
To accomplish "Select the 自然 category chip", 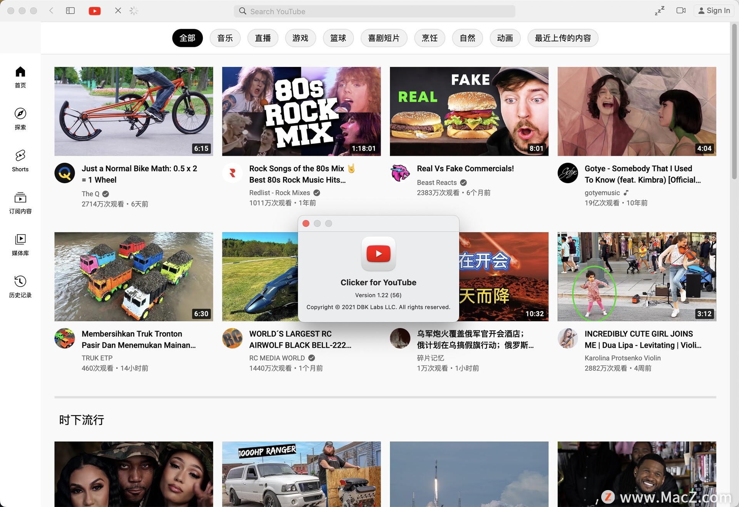I will 467,38.
